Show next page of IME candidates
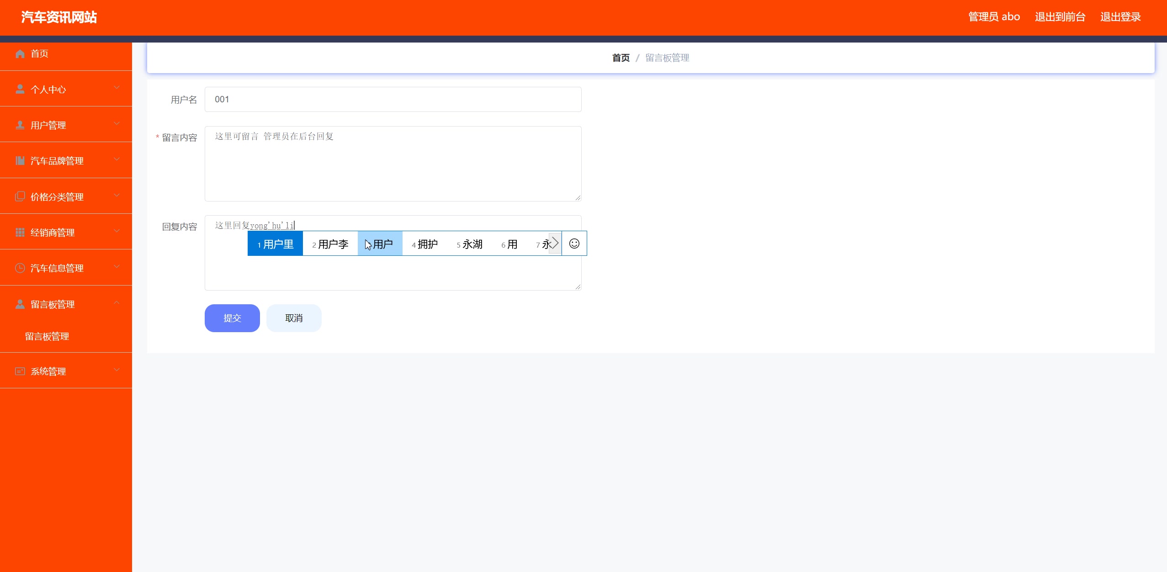The height and width of the screenshot is (572, 1167). coord(555,244)
